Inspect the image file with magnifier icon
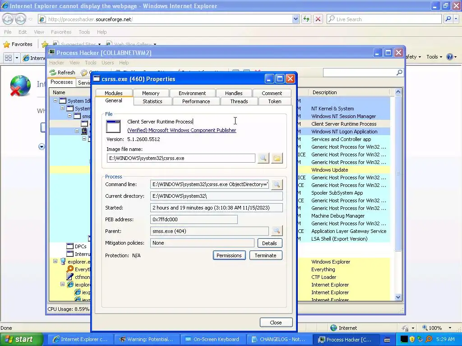The height and width of the screenshot is (346, 462). 263,158
